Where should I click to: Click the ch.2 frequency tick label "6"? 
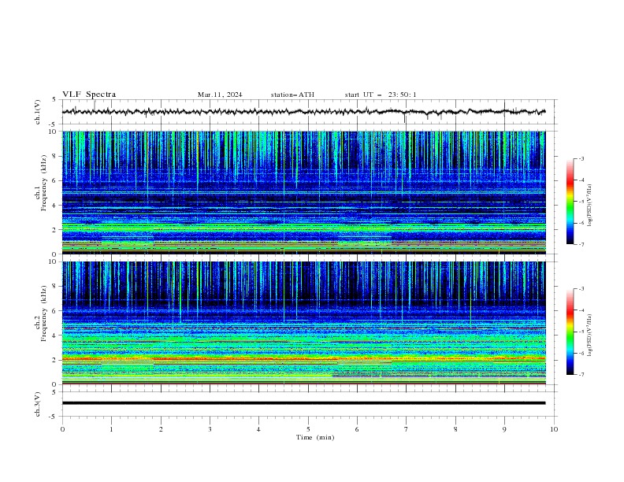(x=56, y=311)
